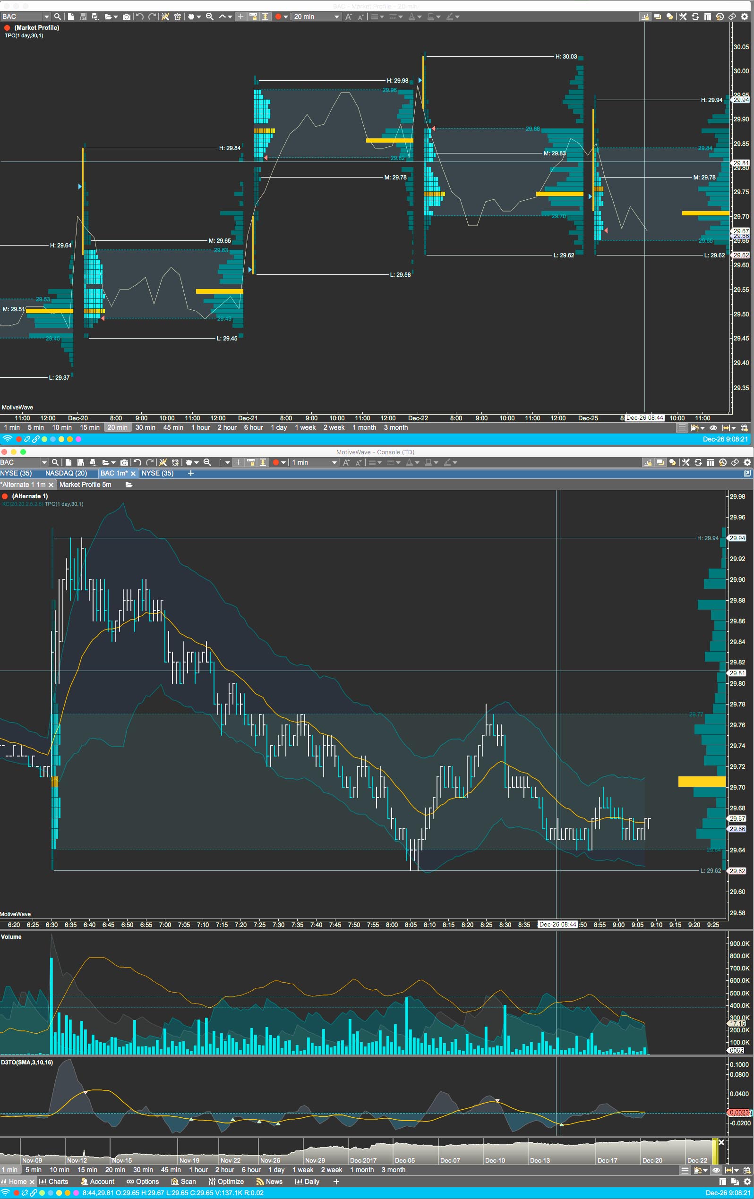754x1199 pixels.
Task: Take a camera snapshot of the Market Profile chart
Action: 127,17
